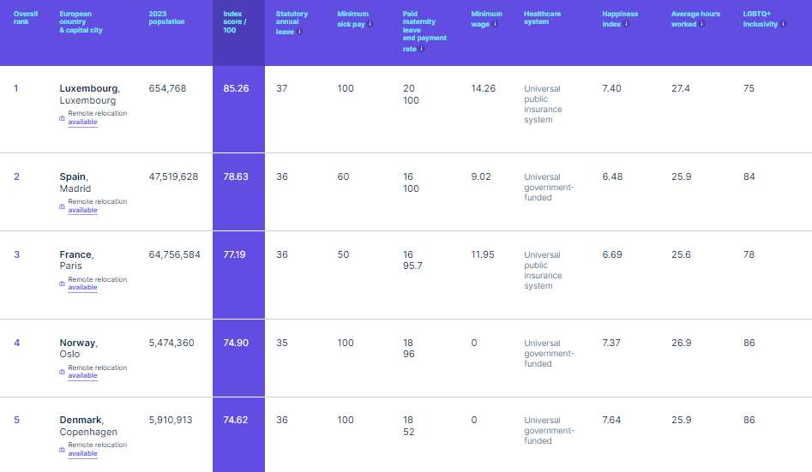Click the briefcase icon under Copenhagen
Image resolution: width=812 pixels, height=472 pixels.
(62, 450)
